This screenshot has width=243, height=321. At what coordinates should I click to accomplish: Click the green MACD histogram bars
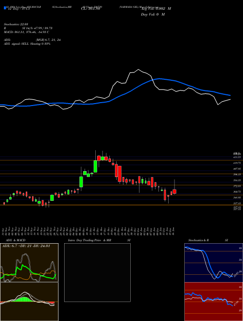24,299
